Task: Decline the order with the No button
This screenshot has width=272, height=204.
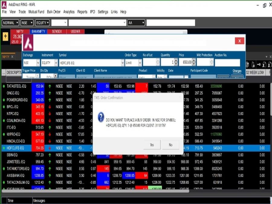Action: pyautogui.click(x=171, y=145)
